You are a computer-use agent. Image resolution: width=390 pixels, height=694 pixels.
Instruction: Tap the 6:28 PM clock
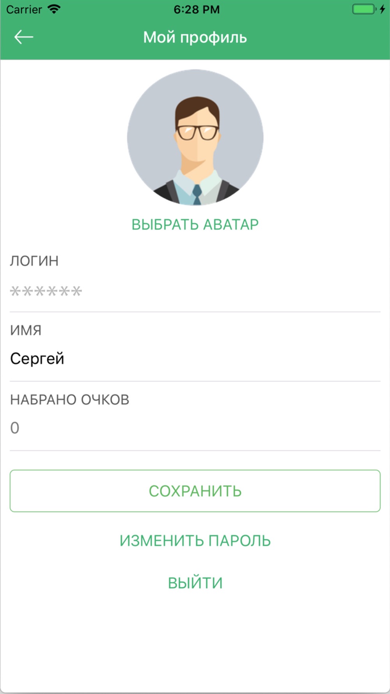click(x=197, y=9)
